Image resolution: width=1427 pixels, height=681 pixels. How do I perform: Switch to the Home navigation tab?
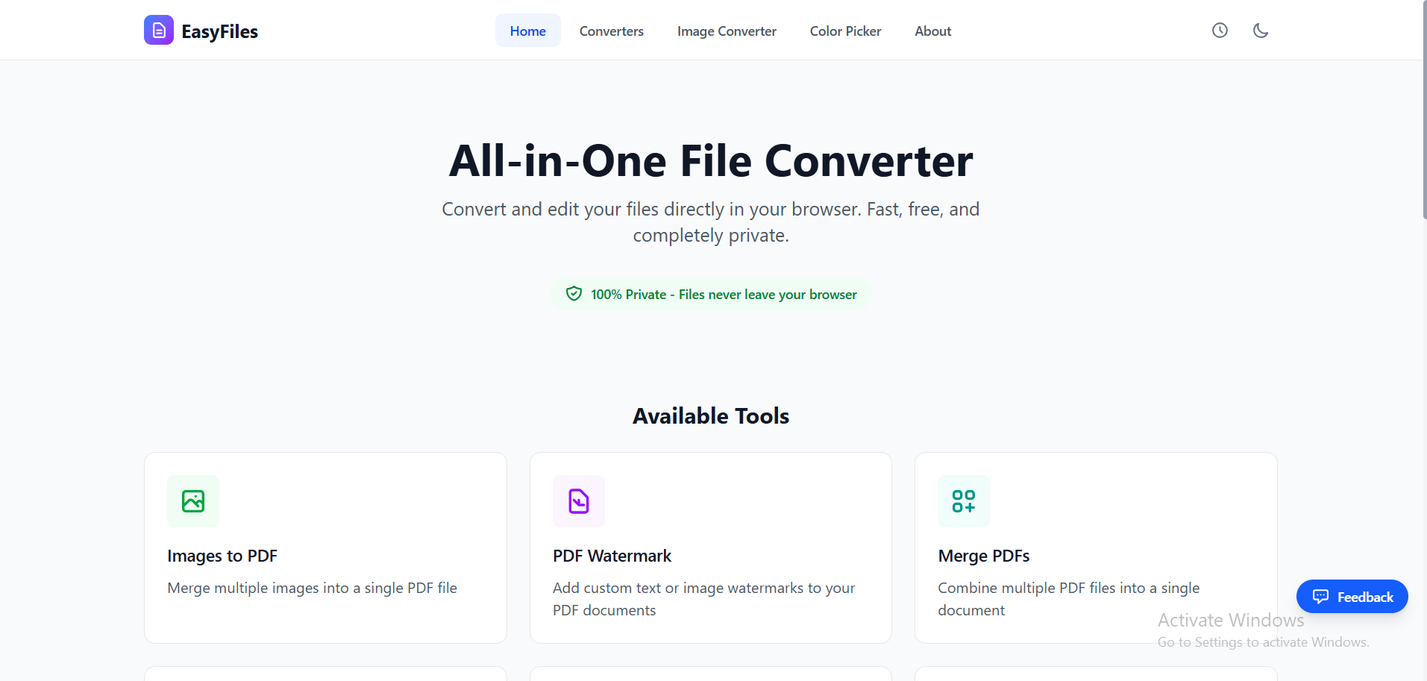click(527, 31)
